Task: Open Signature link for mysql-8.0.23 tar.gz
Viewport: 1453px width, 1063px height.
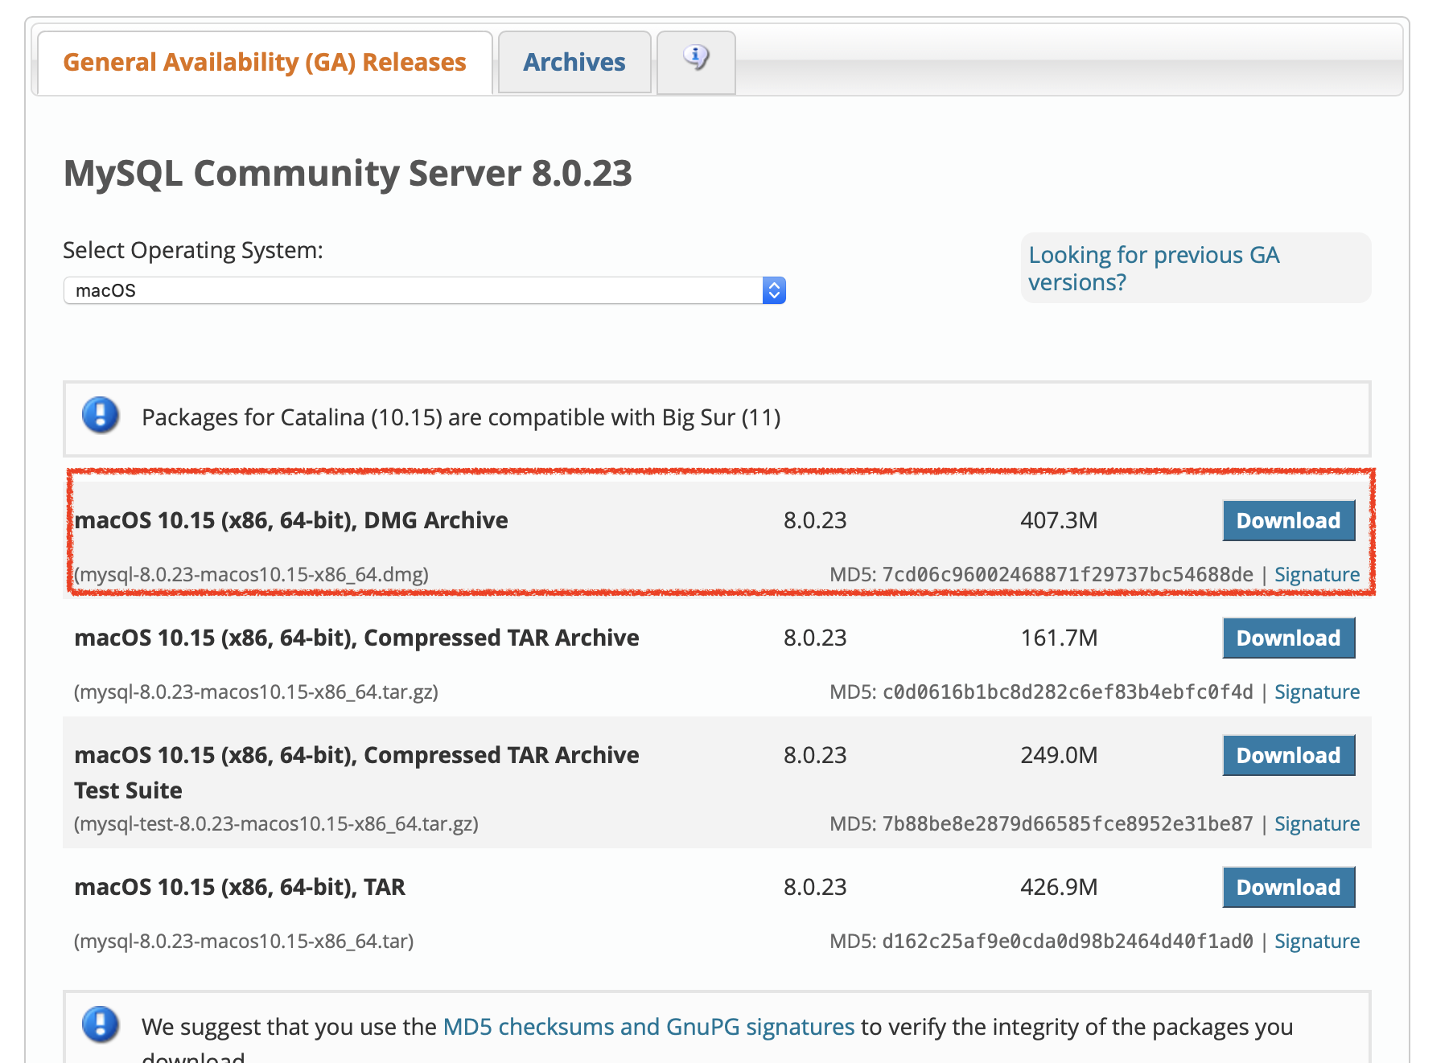Action: point(1317,692)
